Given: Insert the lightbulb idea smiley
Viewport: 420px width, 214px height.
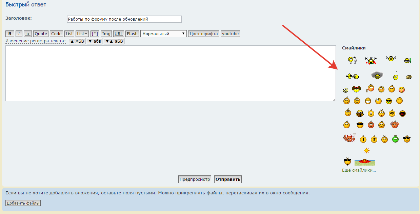Looking at the screenshot, I should (371, 113).
